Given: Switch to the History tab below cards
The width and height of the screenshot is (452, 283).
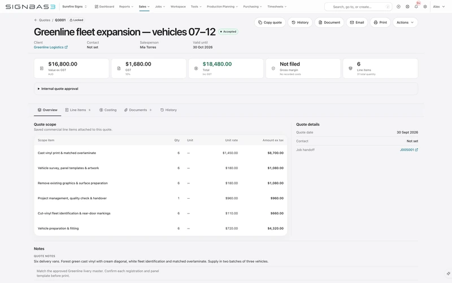Looking at the screenshot, I should (x=168, y=110).
